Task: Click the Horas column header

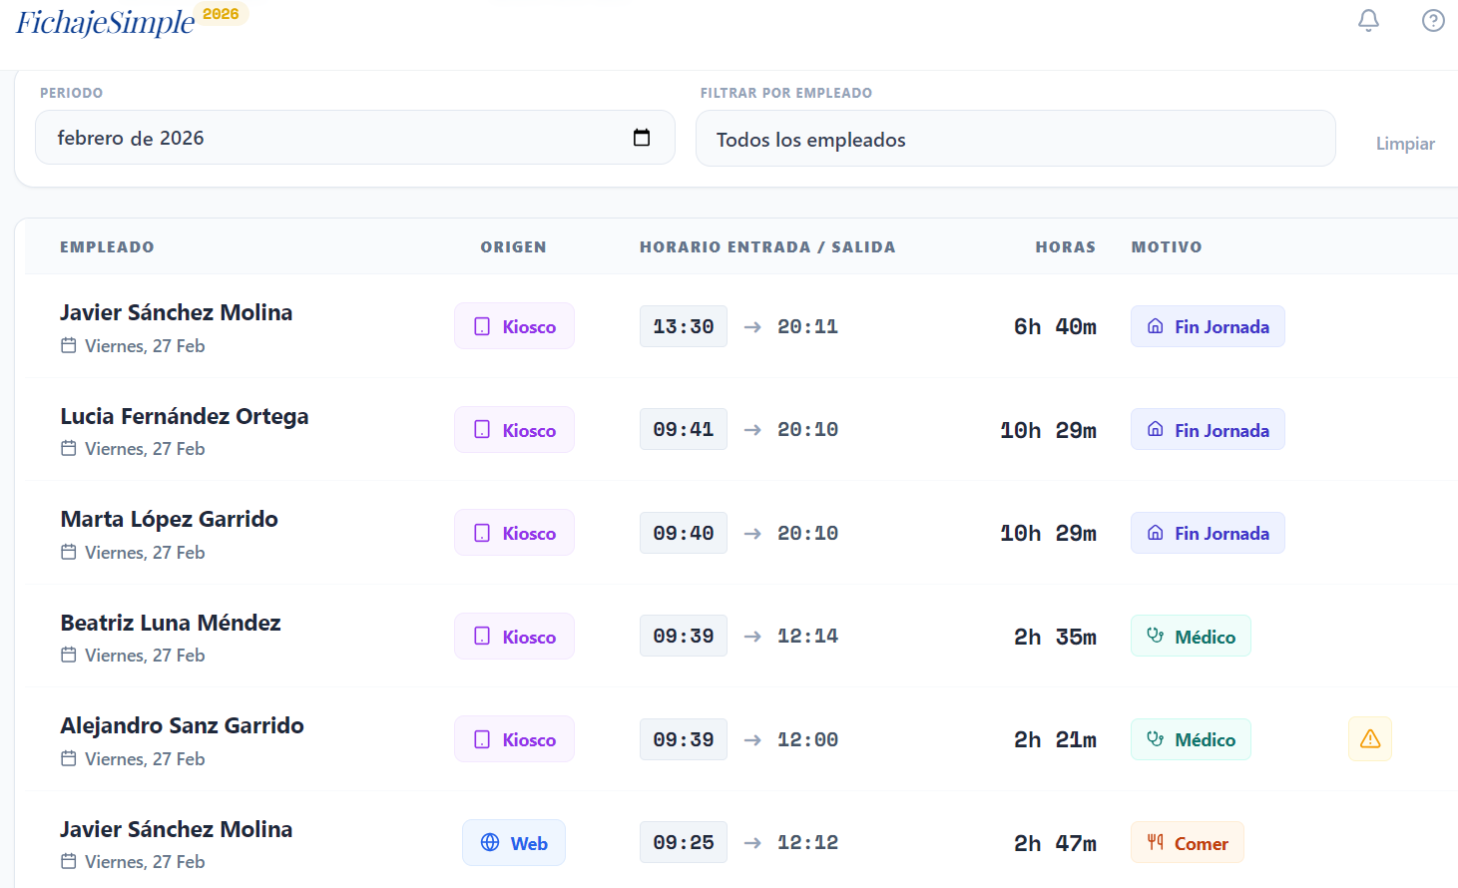Action: 1065,247
